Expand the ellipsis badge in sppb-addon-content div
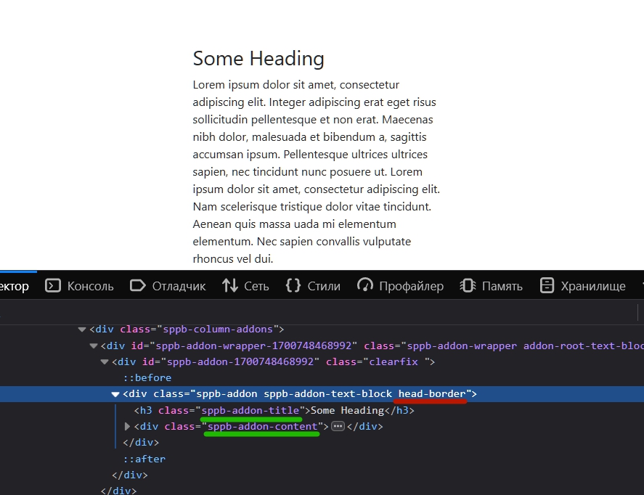The width and height of the screenshot is (644, 495). (x=337, y=427)
